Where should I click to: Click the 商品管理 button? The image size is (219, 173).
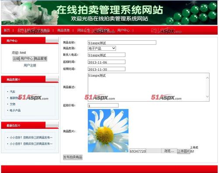click(40, 59)
